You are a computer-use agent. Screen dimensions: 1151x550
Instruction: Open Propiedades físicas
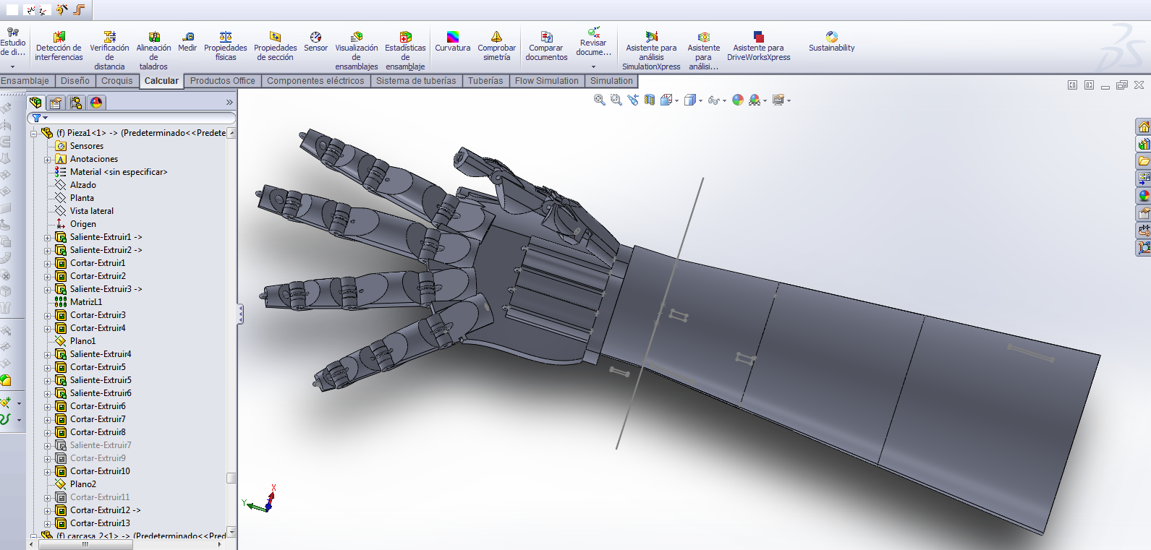click(x=226, y=46)
